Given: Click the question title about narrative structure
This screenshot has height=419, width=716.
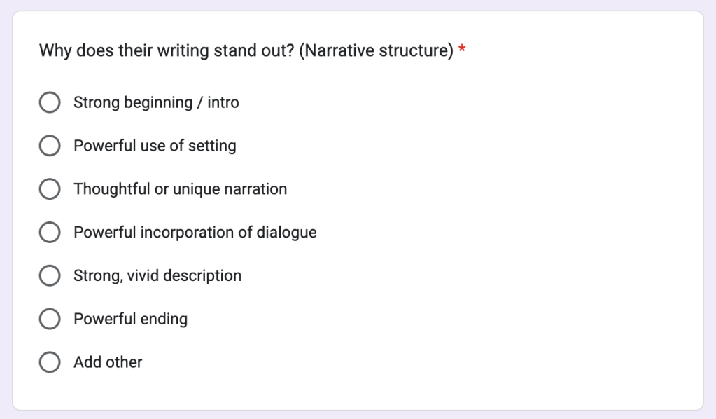Looking at the screenshot, I should 245,50.
